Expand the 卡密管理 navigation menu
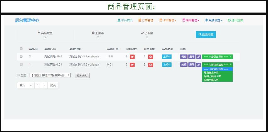Viewport: 268px width, 132px height. click(x=168, y=20)
